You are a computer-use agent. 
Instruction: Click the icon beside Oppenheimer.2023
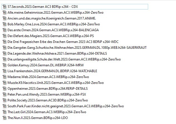(4, 89)
